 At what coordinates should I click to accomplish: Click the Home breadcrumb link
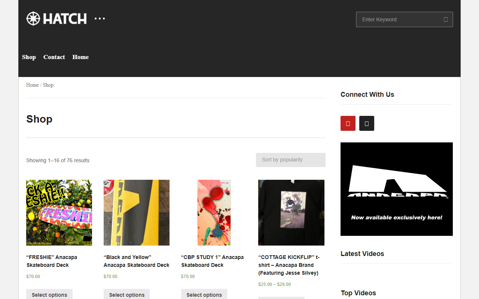(32, 85)
